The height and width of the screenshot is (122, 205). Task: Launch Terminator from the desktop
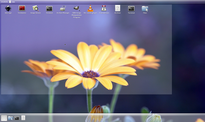22,8
